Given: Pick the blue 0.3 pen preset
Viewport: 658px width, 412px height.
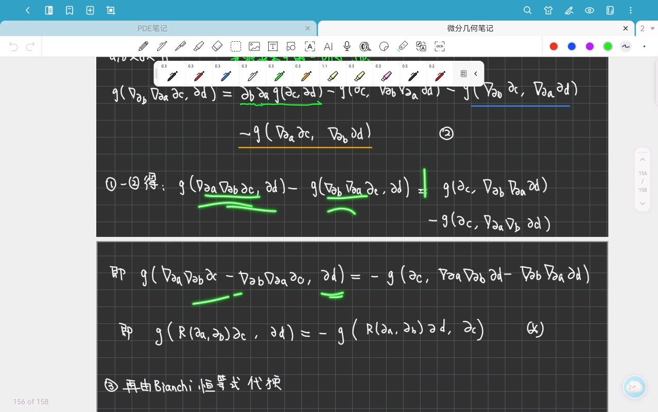Looking at the screenshot, I should pos(226,74).
